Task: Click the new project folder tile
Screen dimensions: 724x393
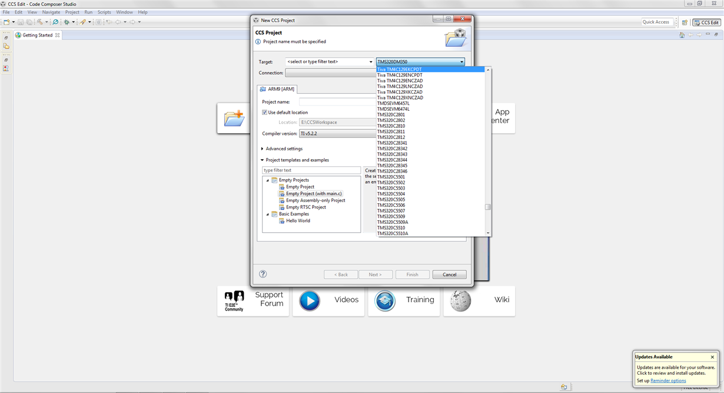Action: pyautogui.click(x=234, y=118)
